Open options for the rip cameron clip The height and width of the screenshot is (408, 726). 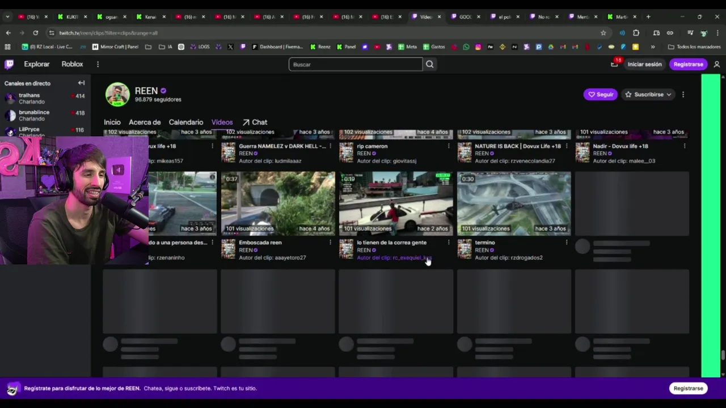pos(448,146)
